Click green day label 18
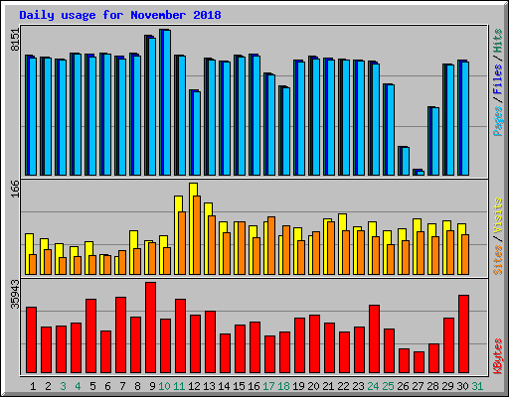This screenshot has width=509, height=397. point(283,386)
